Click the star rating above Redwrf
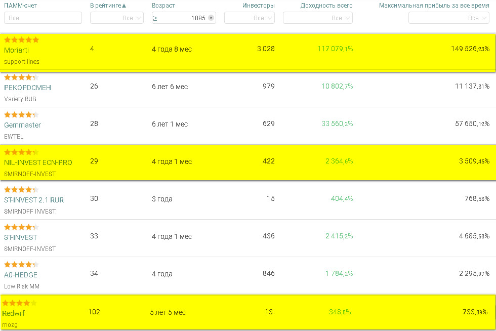Screen dimensions: 496x331 click(x=20, y=303)
